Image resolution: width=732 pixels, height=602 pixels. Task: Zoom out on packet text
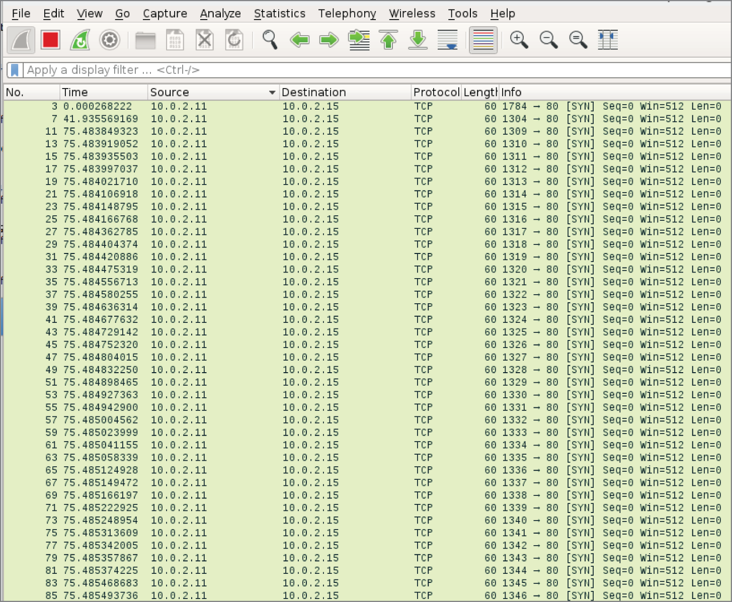(548, 40)
